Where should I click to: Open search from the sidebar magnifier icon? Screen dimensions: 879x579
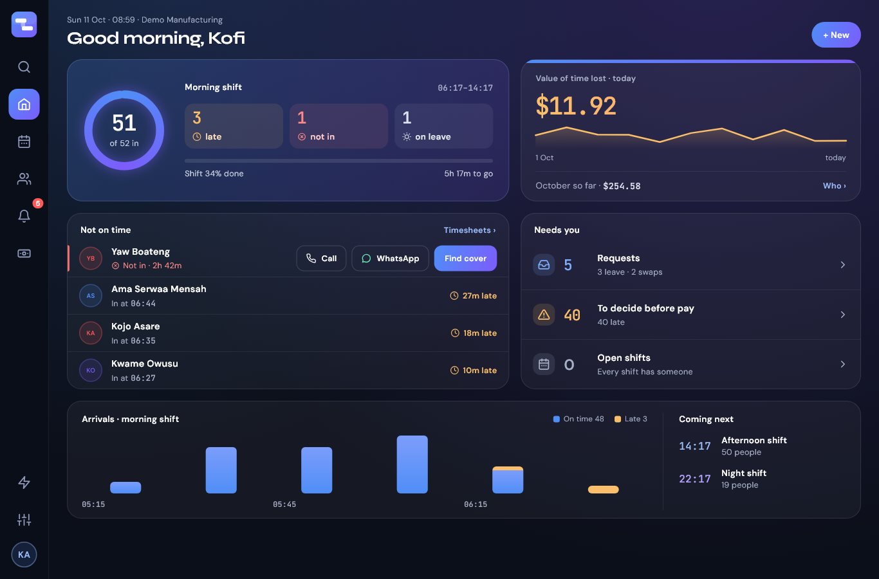(x=24, y=67)
